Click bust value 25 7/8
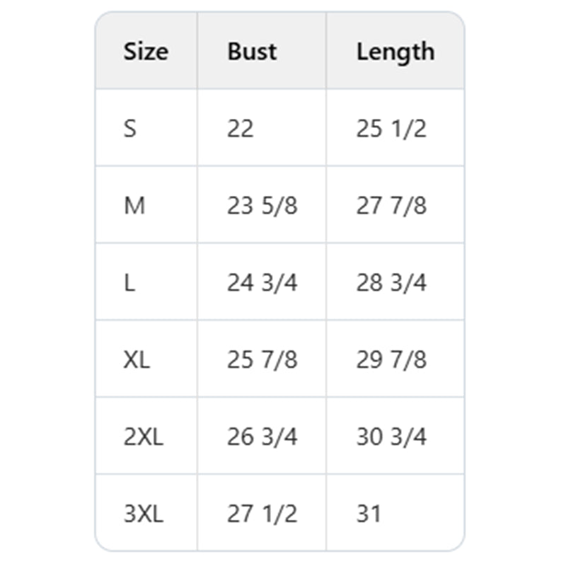The height and width of the screenshot is (566, 566). point(262,360)
